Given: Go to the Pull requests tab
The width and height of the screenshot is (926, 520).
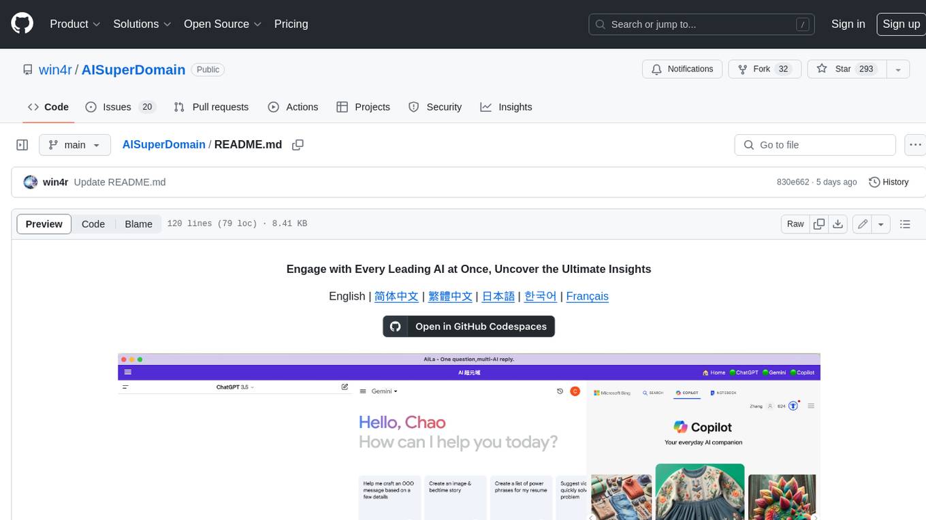Looking at the screenshot, I should pos(211,107).
